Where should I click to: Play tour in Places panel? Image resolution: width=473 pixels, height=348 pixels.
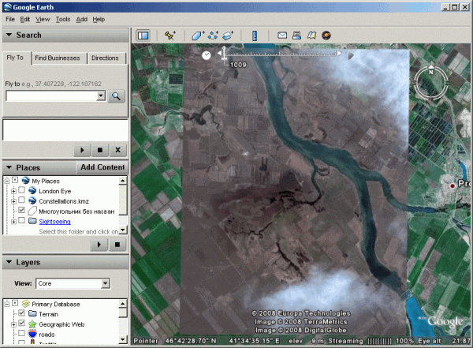pos(99,245)
